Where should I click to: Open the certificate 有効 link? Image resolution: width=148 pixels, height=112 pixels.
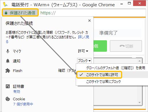coord(17,92)
